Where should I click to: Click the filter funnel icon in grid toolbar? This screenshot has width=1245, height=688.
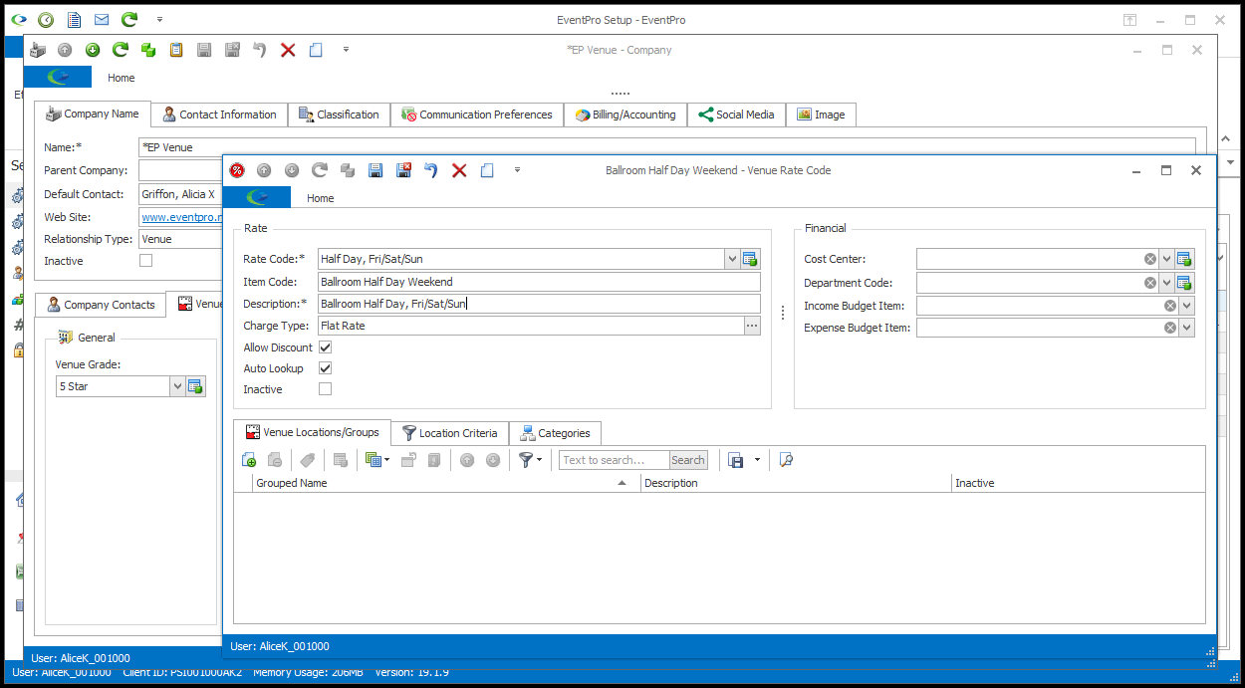[526, 460]
